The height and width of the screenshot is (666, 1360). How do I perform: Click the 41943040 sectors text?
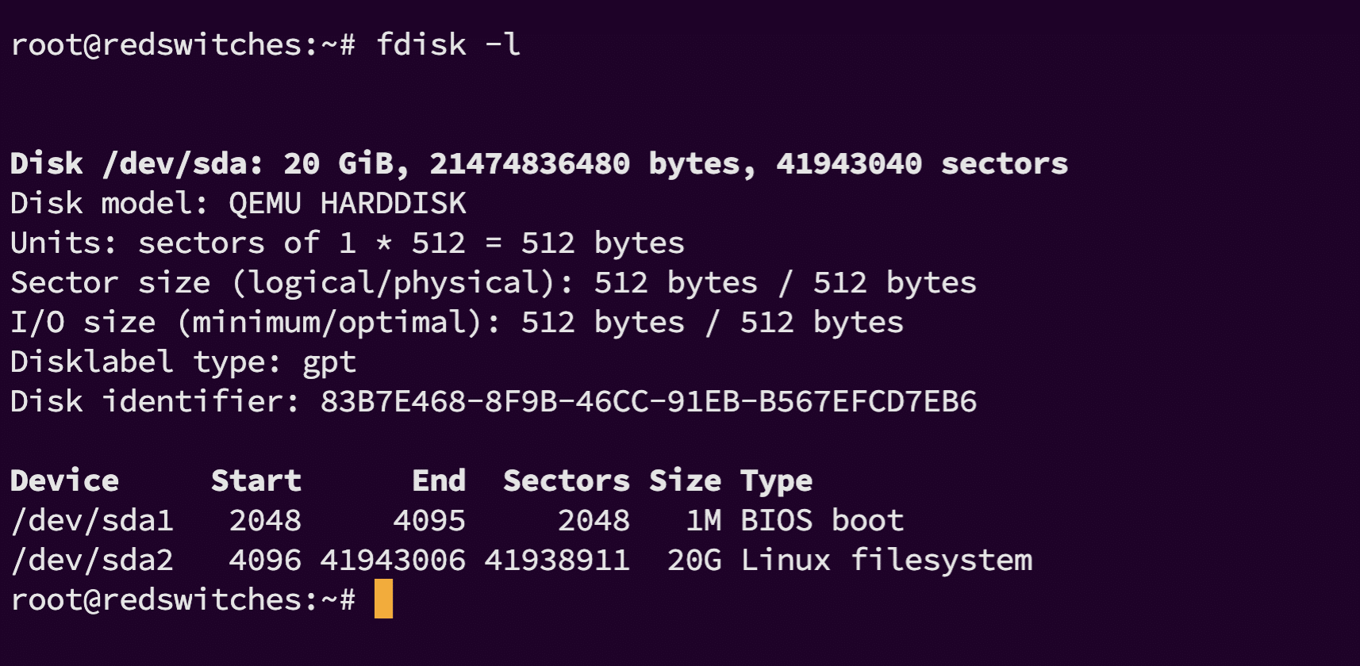click(922, 163)
